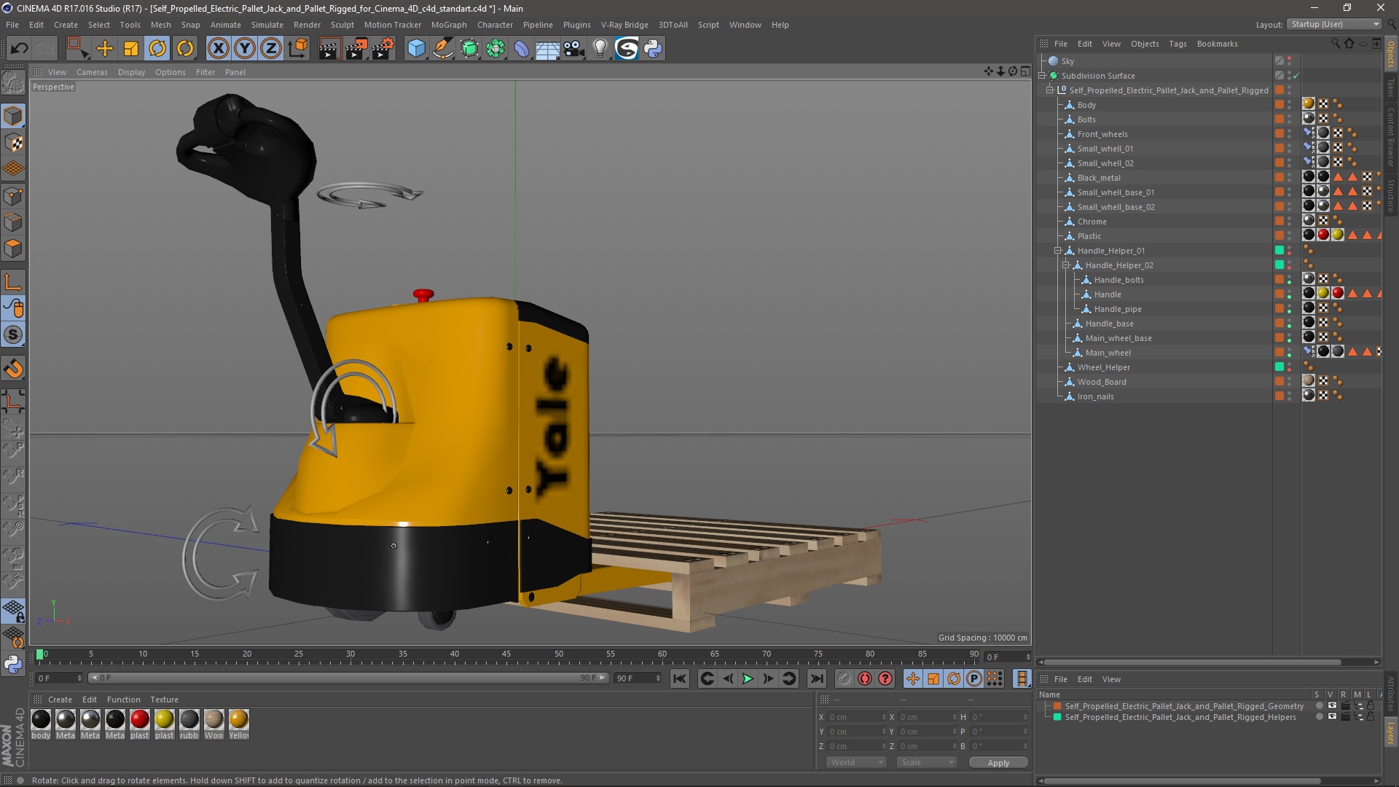1399x787 pixels.
Task: Open the spline pen tool icon
Action: tap(443, 49)
